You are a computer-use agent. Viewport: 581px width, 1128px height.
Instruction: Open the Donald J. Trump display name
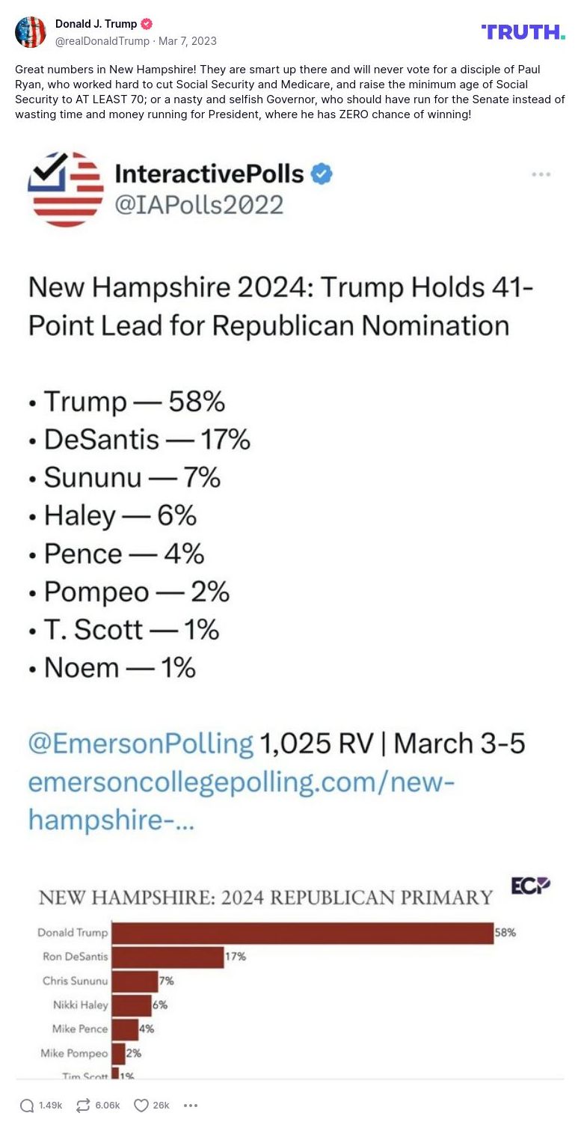coord(96,24)
